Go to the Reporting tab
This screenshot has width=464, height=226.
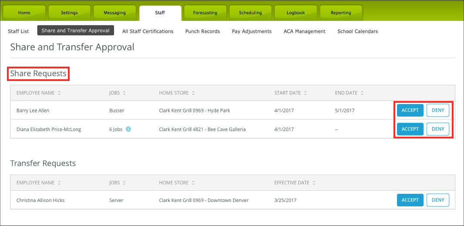(x=341, y=13)
